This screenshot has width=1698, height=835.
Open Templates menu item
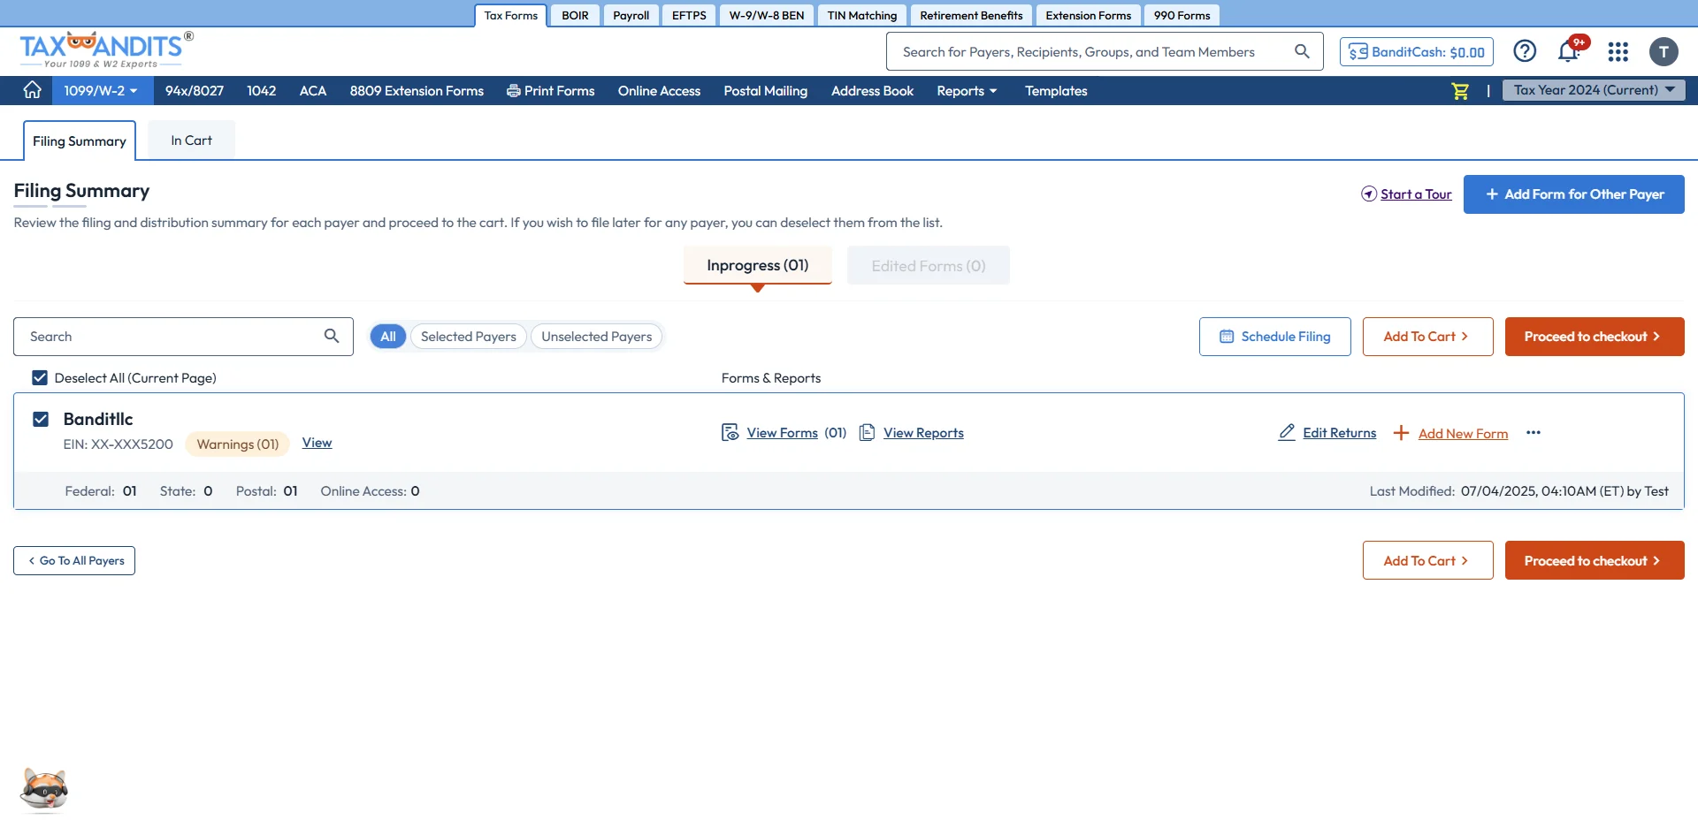pyautogui.click(x=1056, y=90)
